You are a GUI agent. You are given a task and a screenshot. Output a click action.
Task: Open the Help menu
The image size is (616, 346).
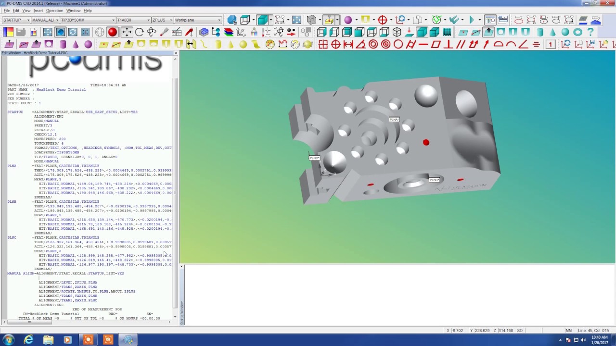click(x=88, y=11)
